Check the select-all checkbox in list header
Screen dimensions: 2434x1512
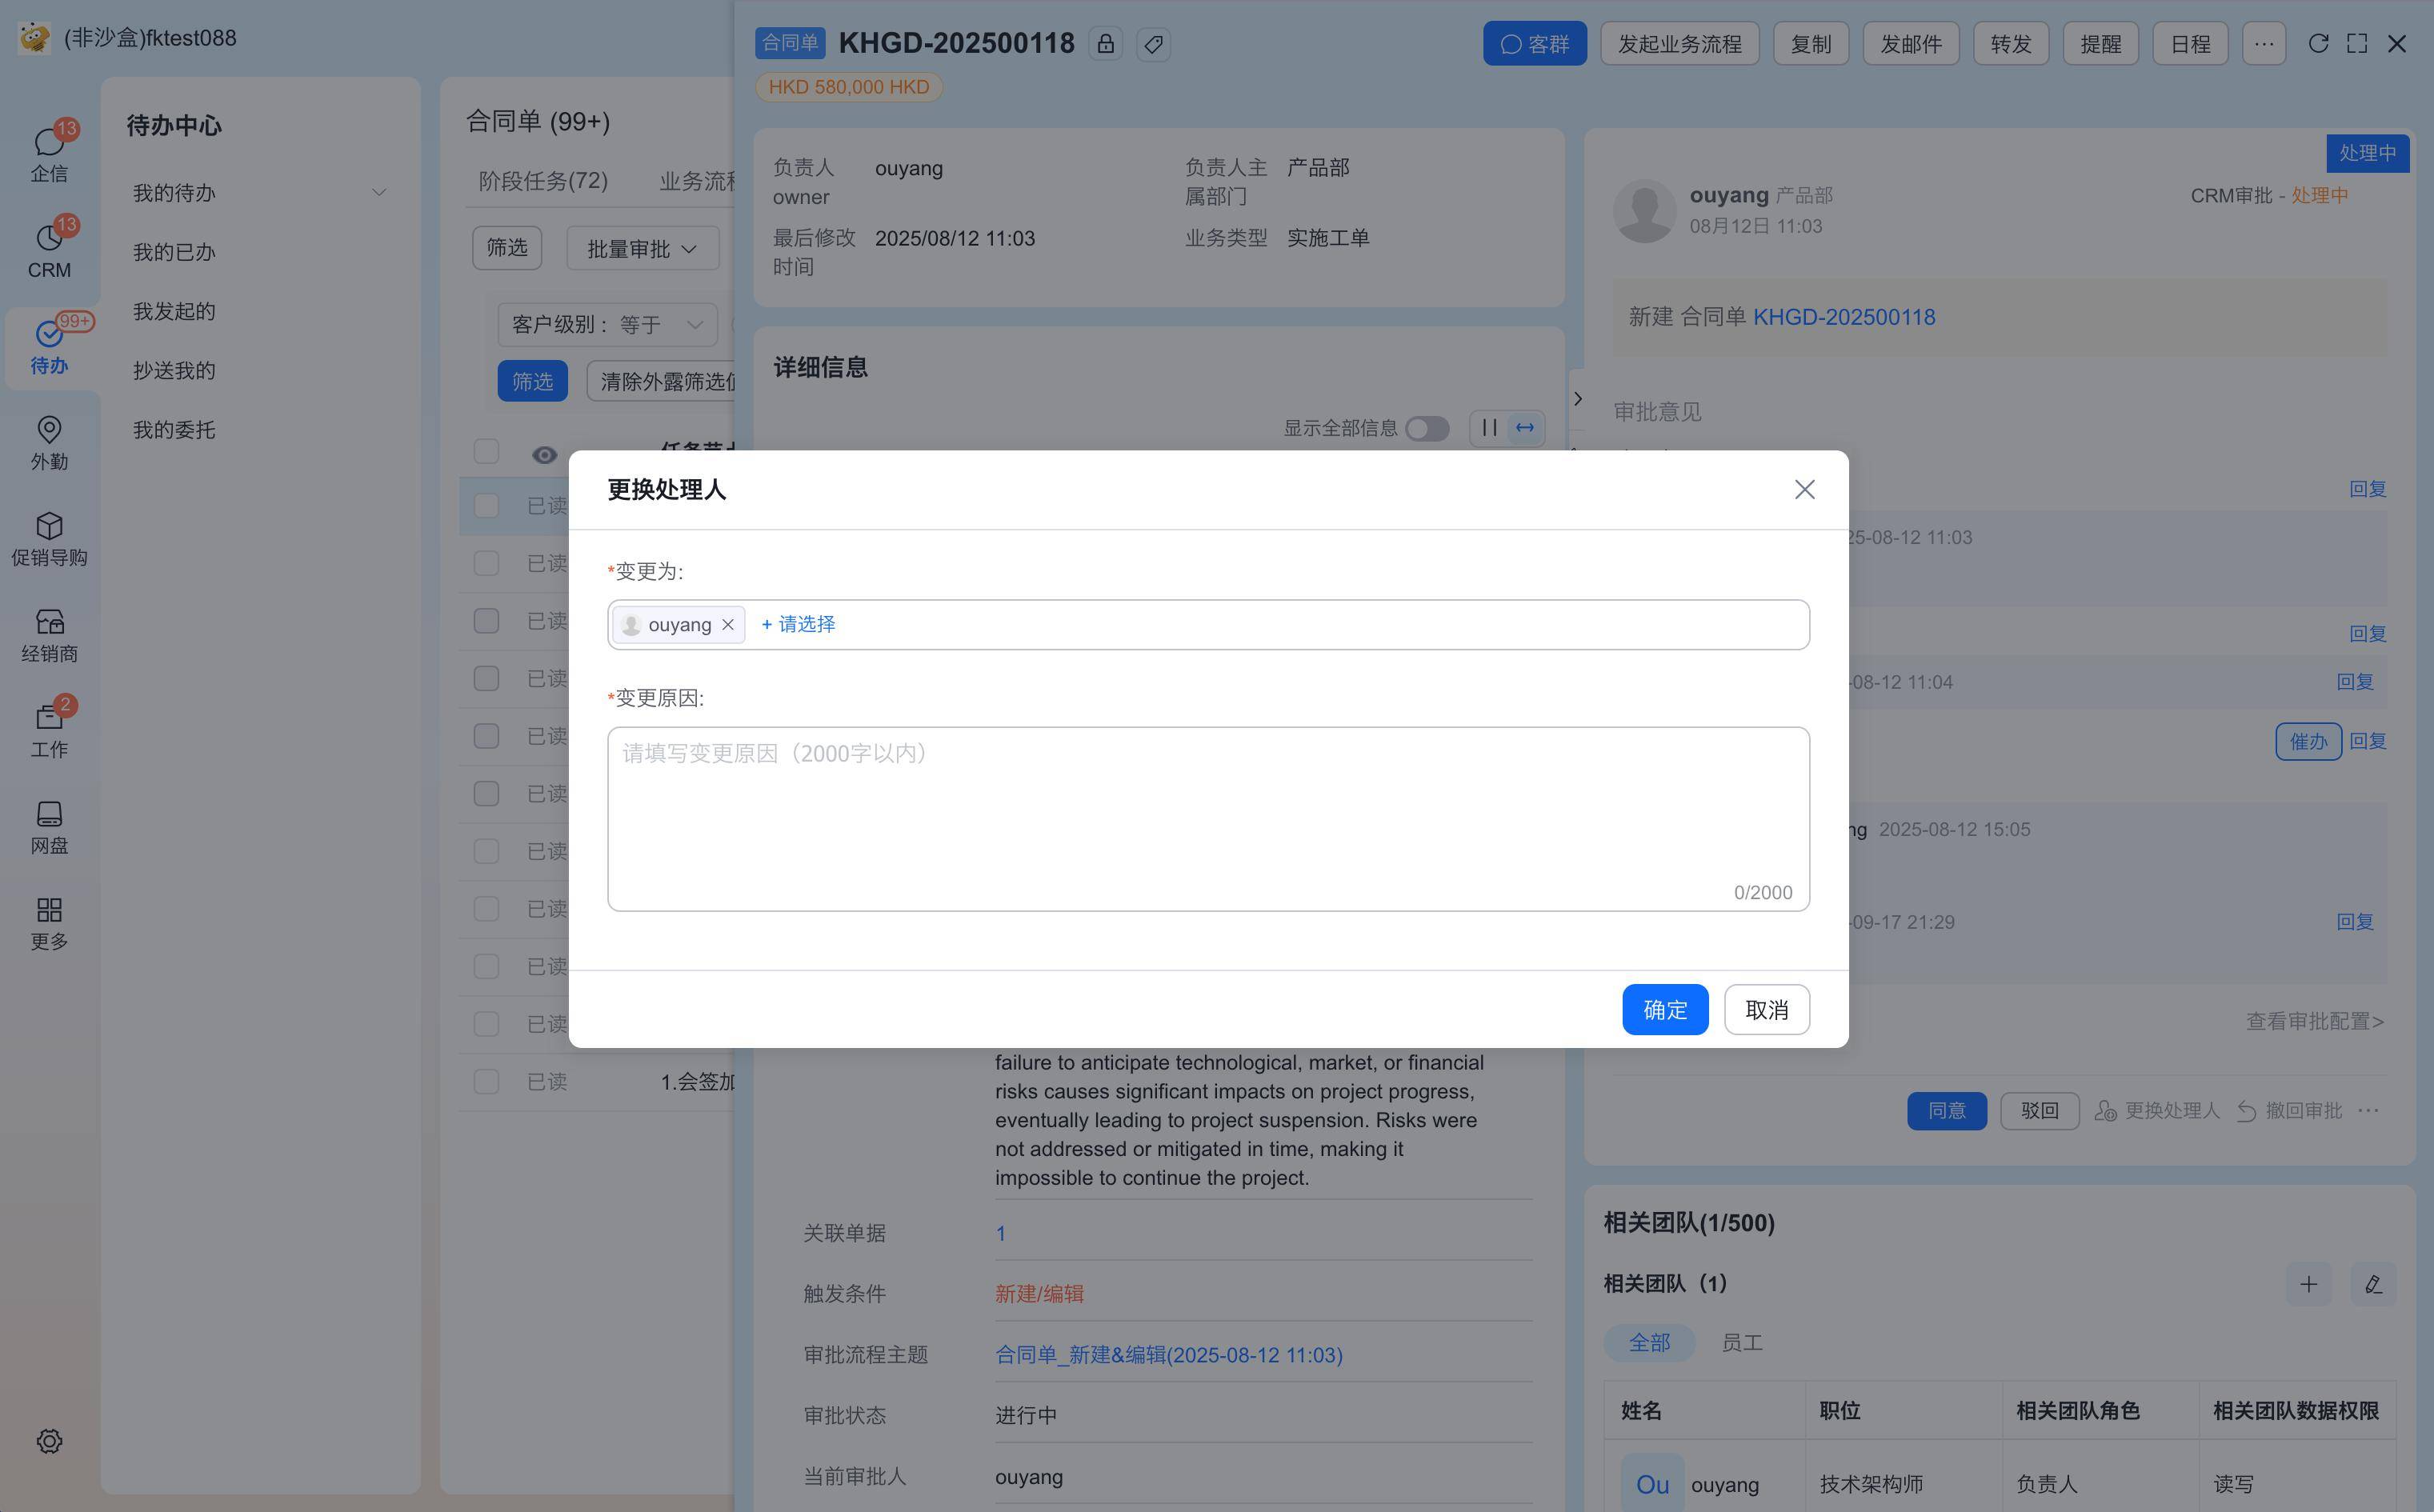coord(486,451)
